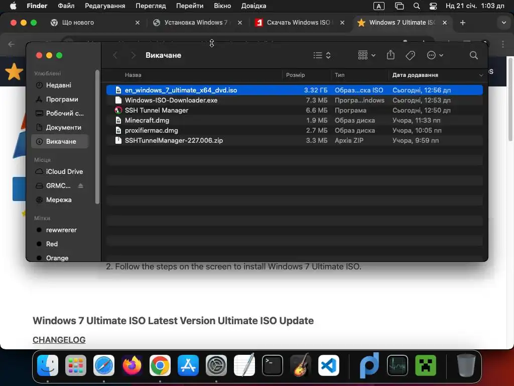Viewport: 514px width, 386px height.
Task: Select Недавні in the sidebar
Action: (59, 85)
